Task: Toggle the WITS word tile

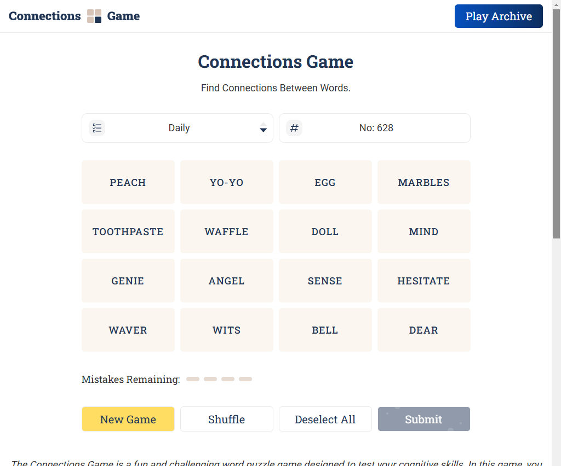Action: (x=226, y=330)
